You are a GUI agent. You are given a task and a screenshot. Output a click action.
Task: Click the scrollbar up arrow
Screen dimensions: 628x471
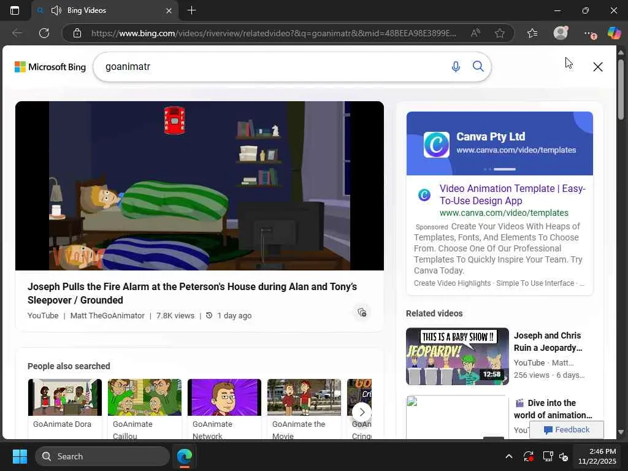click(621, 53)
